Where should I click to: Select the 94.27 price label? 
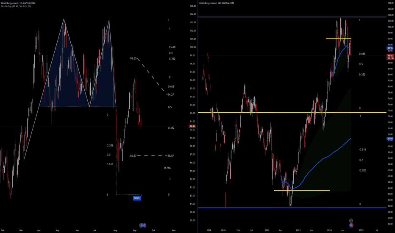click(x=170, y=95)
